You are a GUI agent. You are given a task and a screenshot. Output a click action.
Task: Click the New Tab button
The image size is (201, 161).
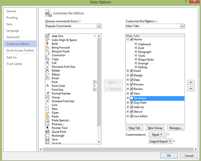pyautogui.click(x=134, y=128)
